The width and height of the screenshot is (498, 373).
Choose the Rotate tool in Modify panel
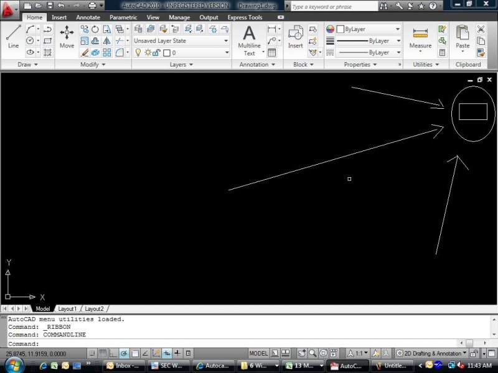tap(95, 29)
